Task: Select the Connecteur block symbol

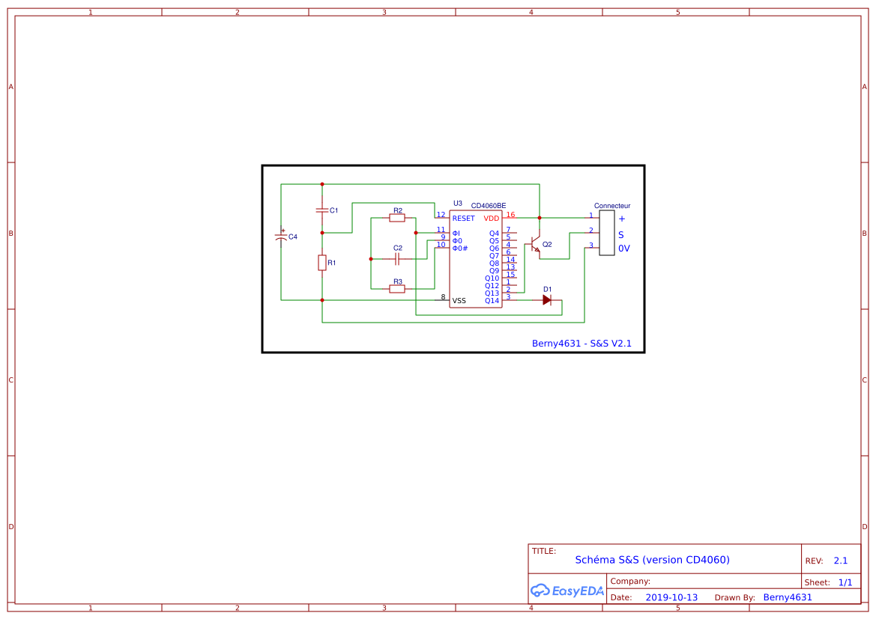Action: point(607,233)
